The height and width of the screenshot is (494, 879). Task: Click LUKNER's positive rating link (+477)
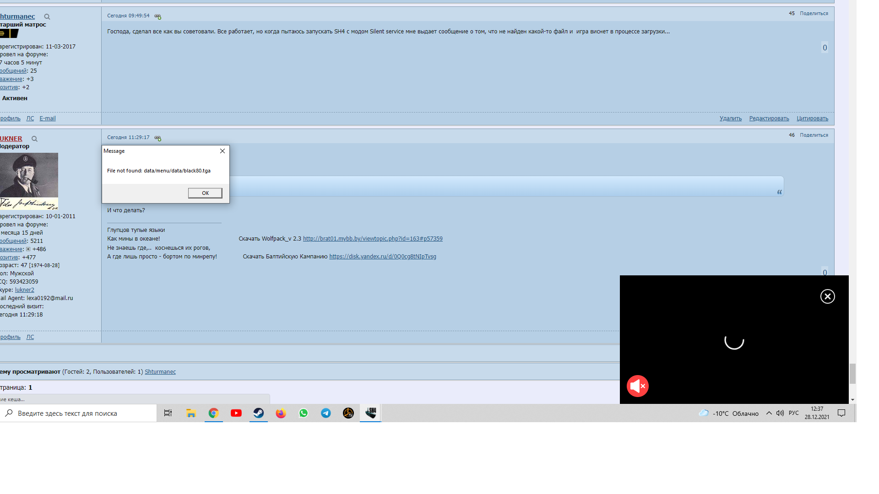coord(9,258)
